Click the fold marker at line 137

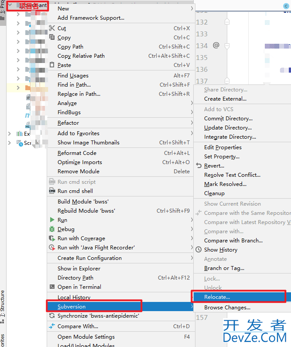pos(227,81)
